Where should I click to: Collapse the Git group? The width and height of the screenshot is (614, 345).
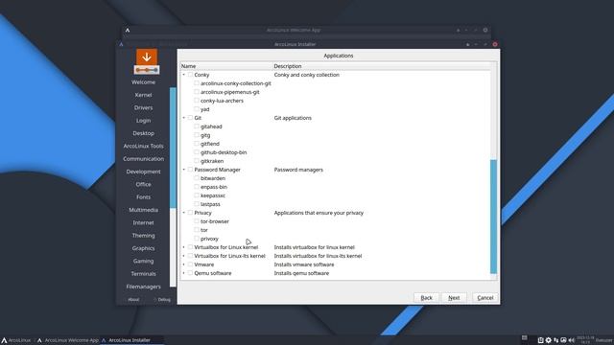(x=183, y=117)
